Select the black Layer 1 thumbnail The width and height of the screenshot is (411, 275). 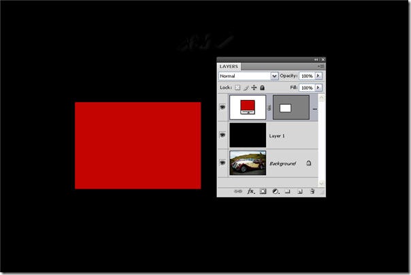point(248,135)
